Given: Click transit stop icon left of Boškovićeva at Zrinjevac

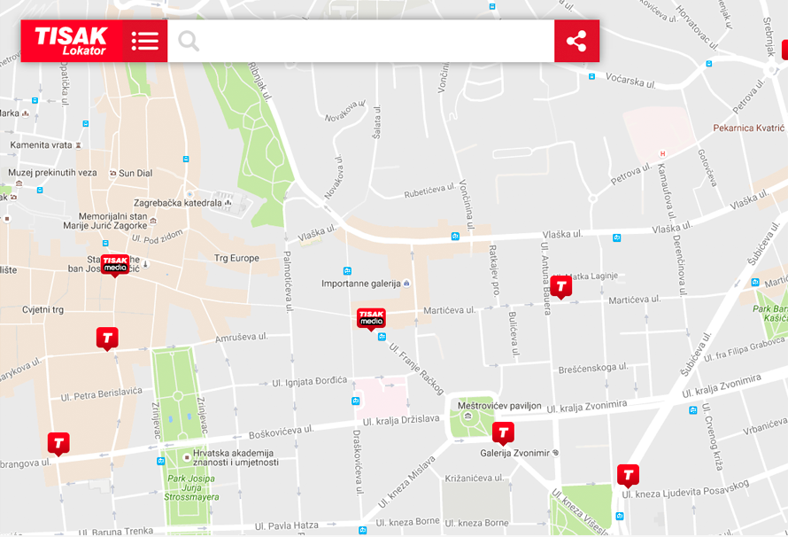Looking at the screenshot, I should click(161, 461).
